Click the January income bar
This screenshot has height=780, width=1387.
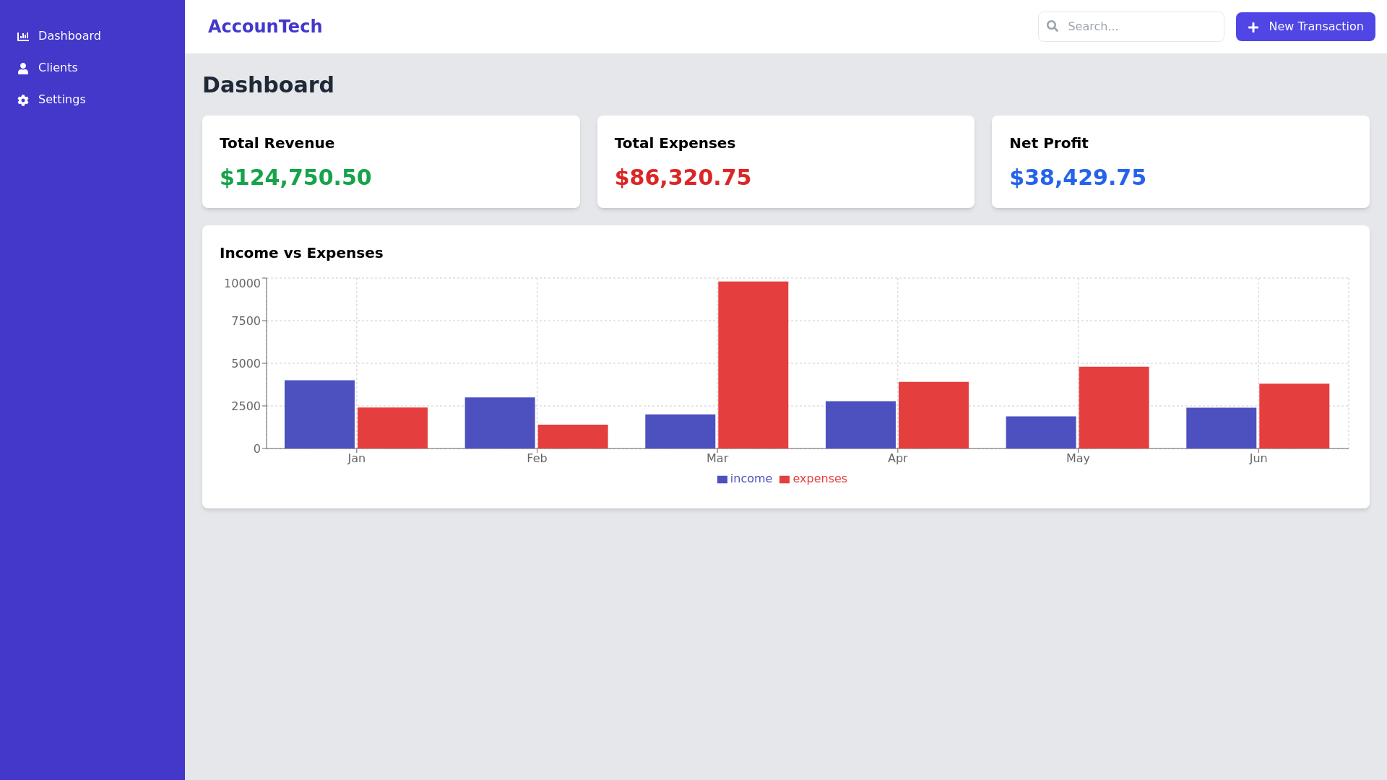[319, 415]
